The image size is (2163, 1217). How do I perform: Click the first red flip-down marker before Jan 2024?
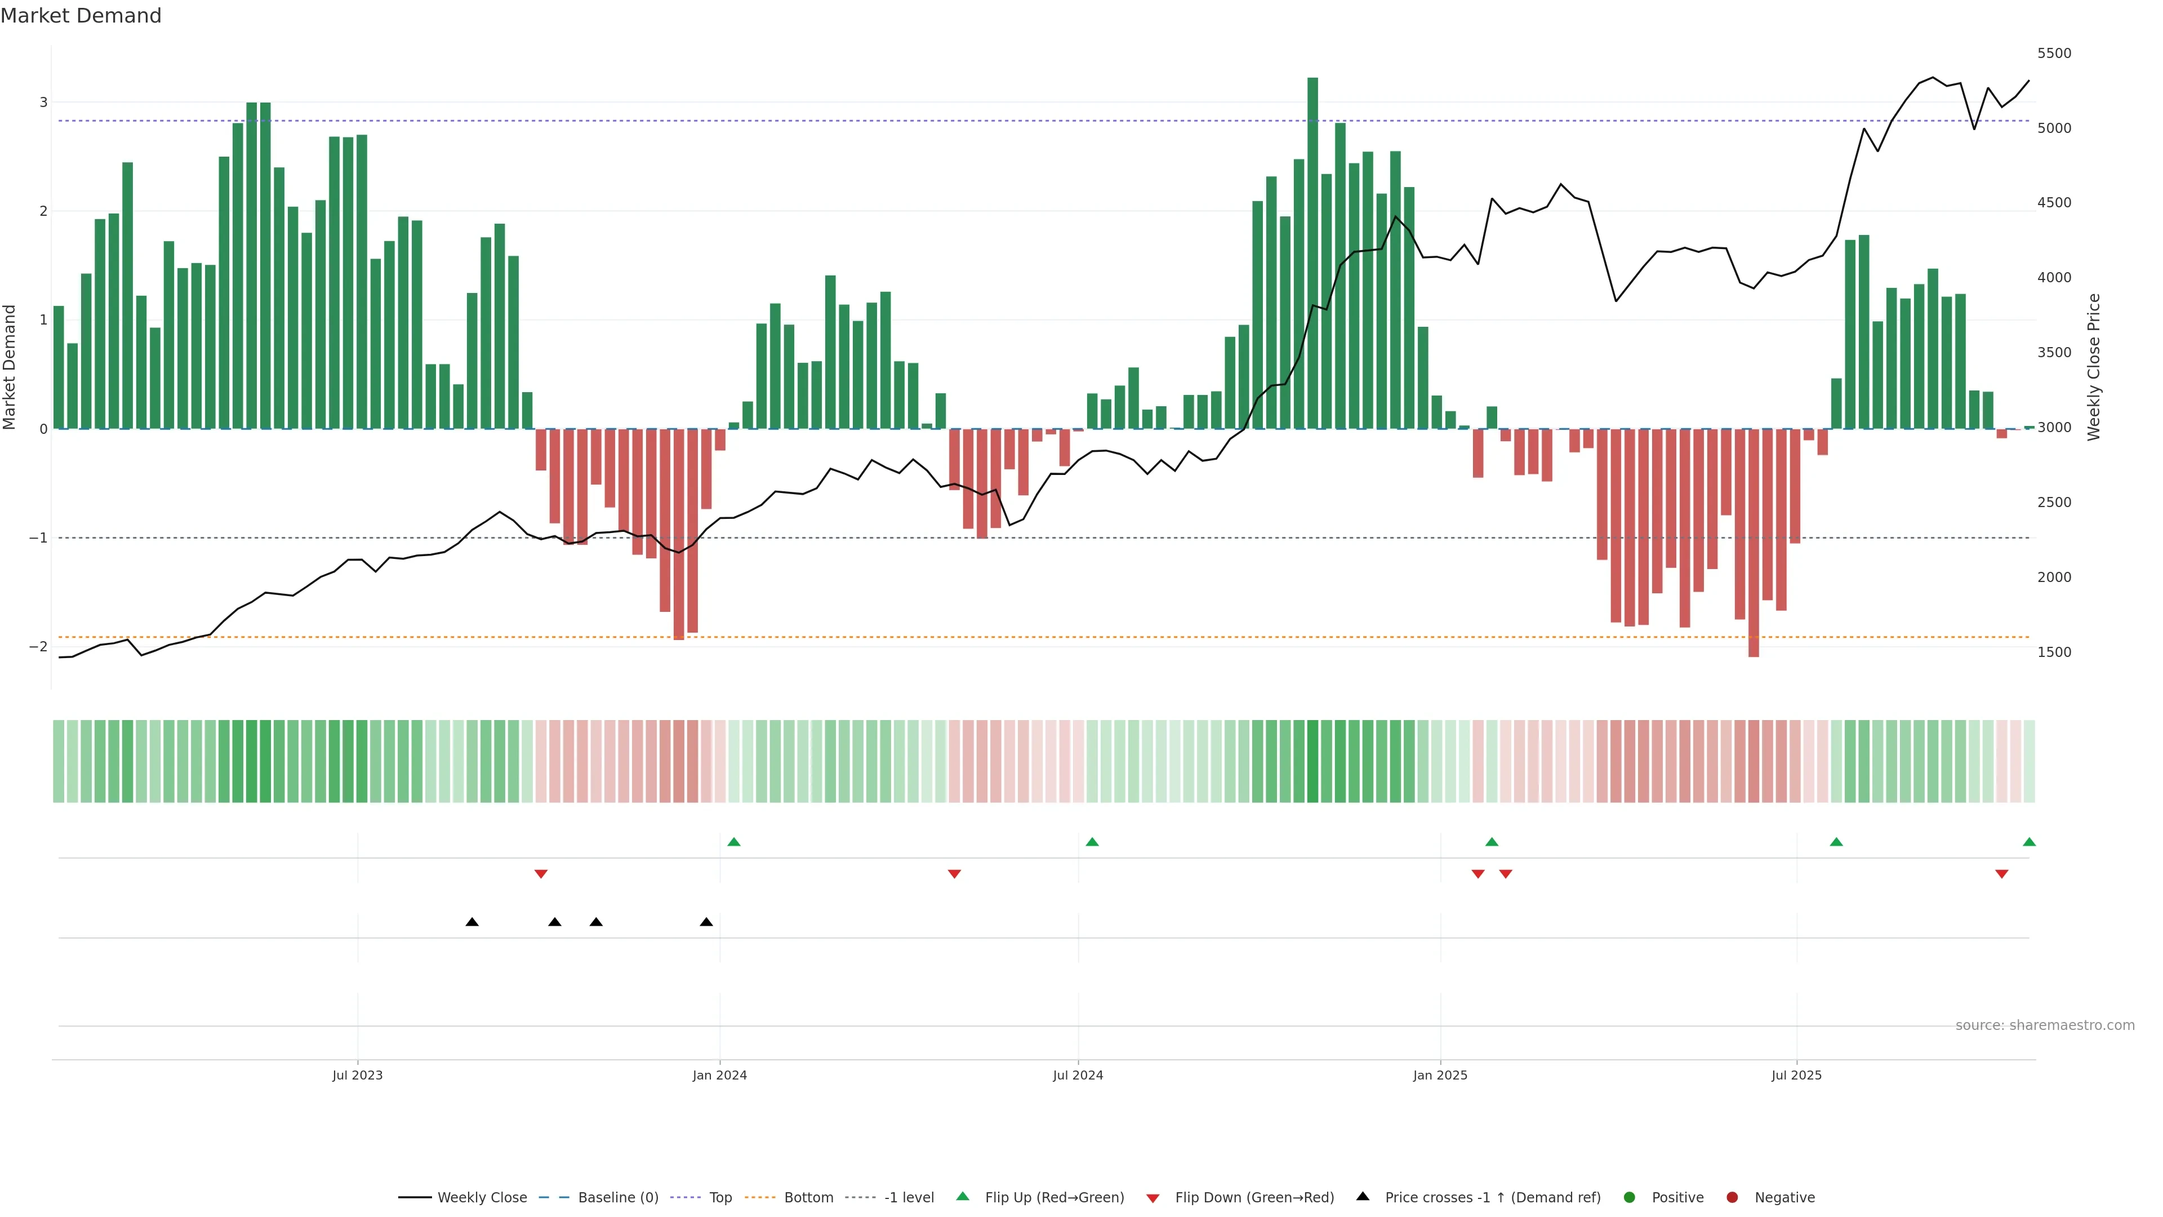541,874
